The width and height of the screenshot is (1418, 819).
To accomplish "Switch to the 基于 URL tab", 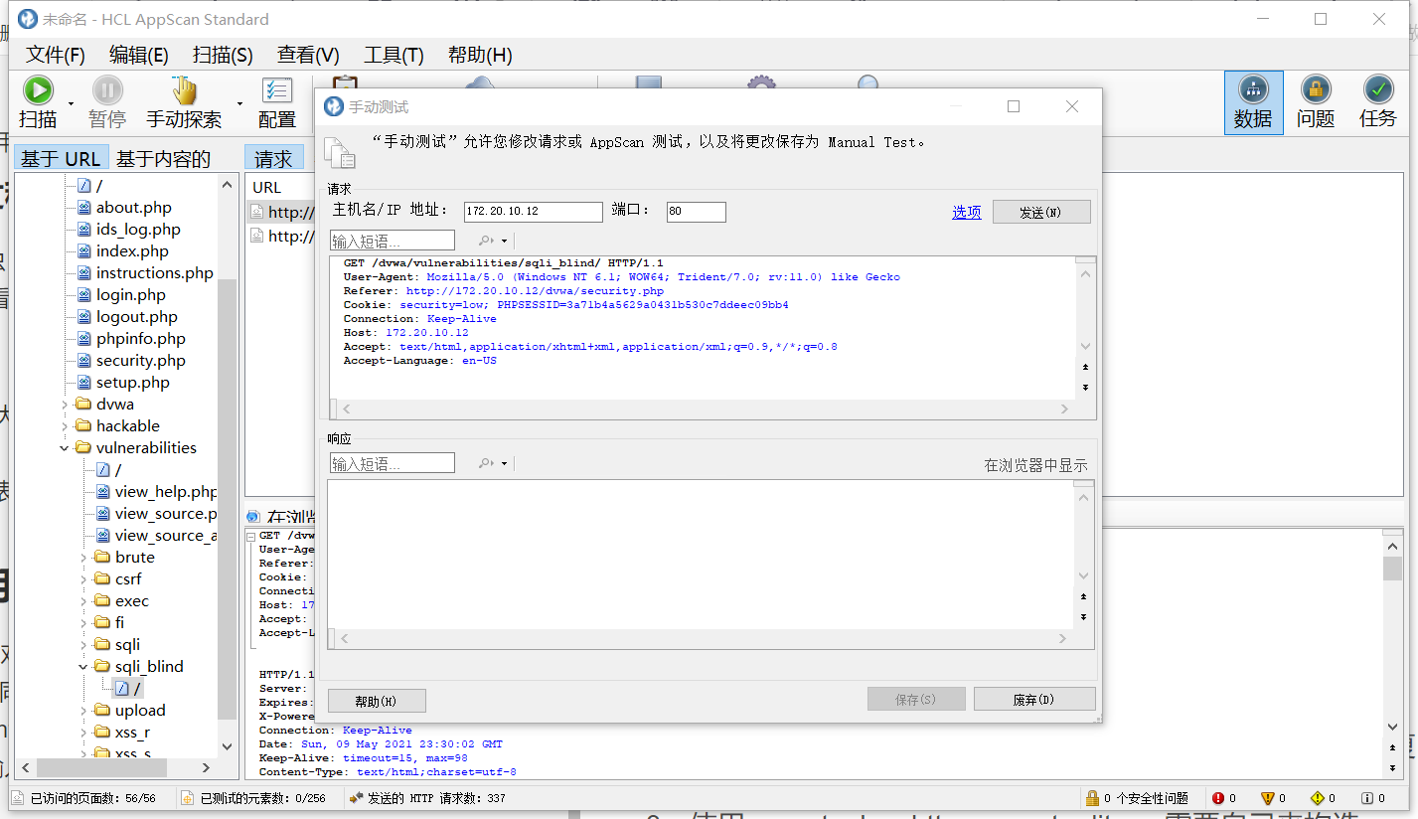I will coord(61,158).
